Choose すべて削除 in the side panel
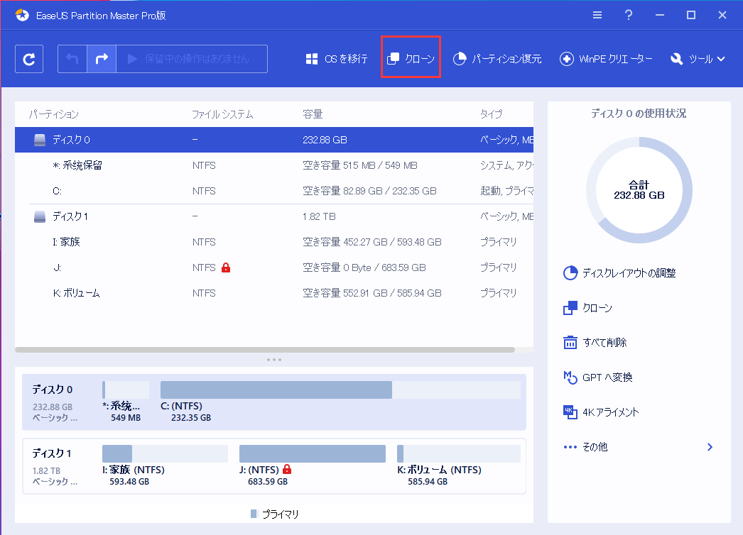The image size is (743, 535). tap(595, 342)
